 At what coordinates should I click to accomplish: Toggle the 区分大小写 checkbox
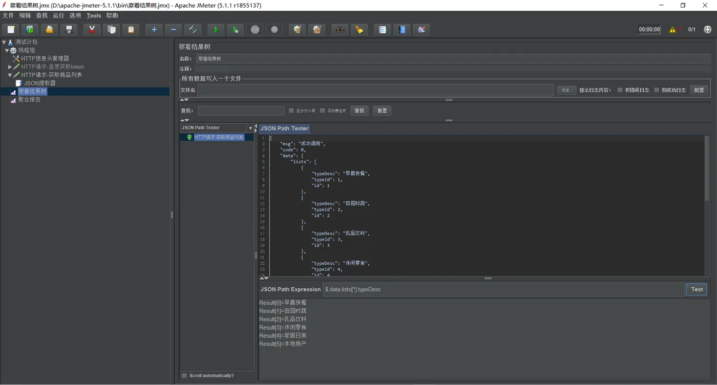click(291, 111)
